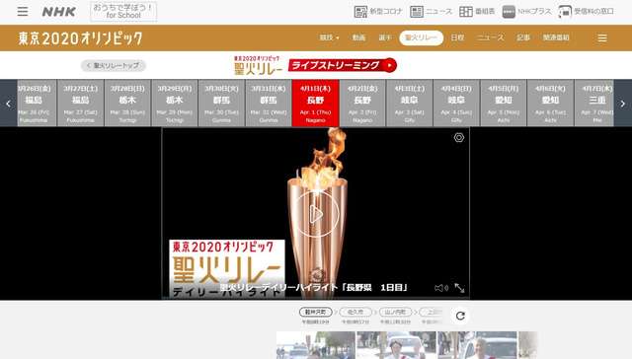The image size is (632, 359).
Task: Show later dates with the right arrow
Action: 623,104
